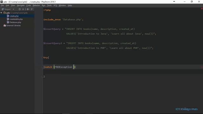Click the $insertQuery2 variable
203x114 pixels.
(x=53, y=43)
